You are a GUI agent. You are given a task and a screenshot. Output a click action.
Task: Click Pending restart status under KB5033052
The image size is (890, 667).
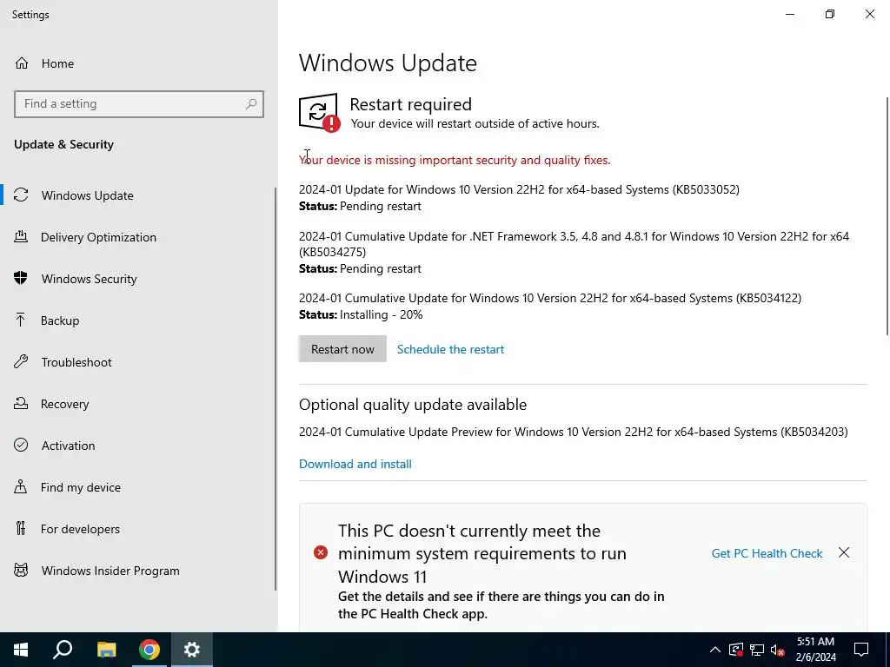click(381, 206)
